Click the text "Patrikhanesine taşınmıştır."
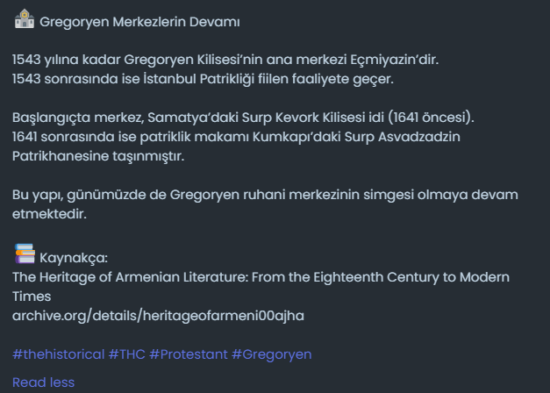Viewport: 550px width, 393px height. [98, 156]
